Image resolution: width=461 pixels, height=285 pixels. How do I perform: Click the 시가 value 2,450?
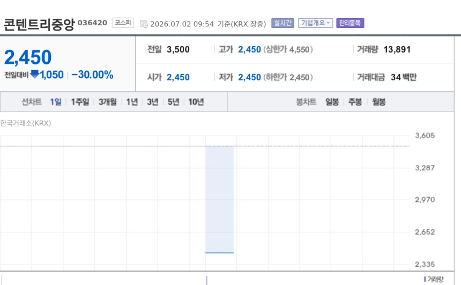(x=178, y=77)
